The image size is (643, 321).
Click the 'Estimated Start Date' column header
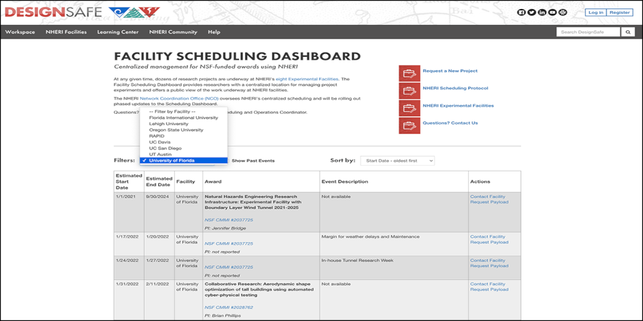point(129,182)
